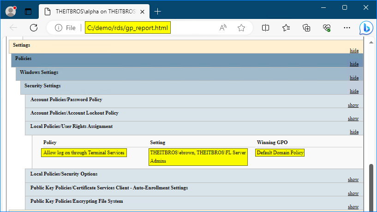This screenshot has width=377, height=212.
Task: Select the THEITBROS\alpha browser tab
Action: [x=94, y=12]
